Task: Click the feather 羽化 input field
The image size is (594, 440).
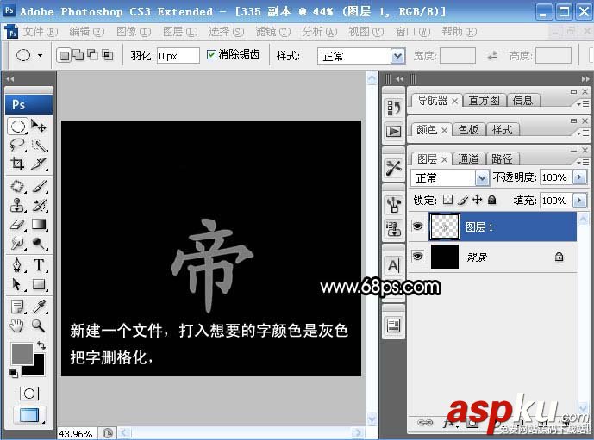Action: 178,56
